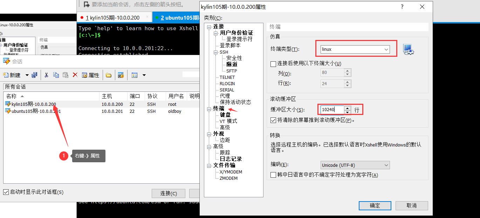Click the Copy icon in Sessions toolbar
480x218 pixels.
(x=56, y=75)
